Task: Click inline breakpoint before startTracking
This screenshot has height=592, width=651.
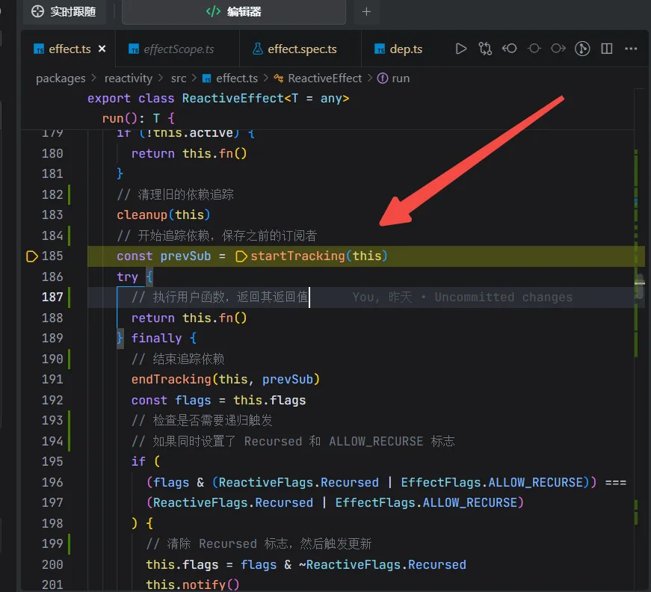Action: click(241, 256)
